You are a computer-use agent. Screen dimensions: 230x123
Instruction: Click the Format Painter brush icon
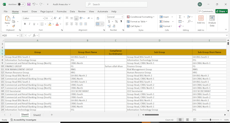coord(14,26)
